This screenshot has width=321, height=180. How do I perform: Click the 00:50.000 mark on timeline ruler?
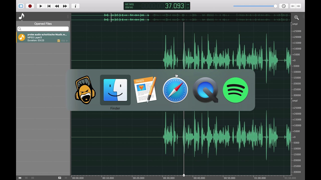(x=230, y=178)
